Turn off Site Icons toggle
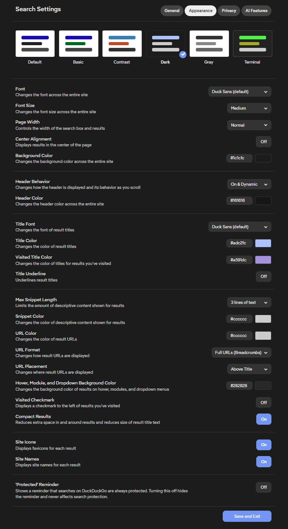The height and width of the screenshot is (529, 288). 263,444
